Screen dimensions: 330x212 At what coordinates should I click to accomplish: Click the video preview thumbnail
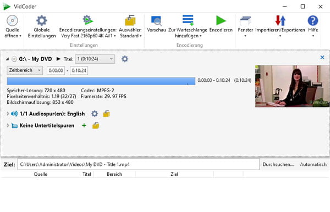(x=292, y=86)
